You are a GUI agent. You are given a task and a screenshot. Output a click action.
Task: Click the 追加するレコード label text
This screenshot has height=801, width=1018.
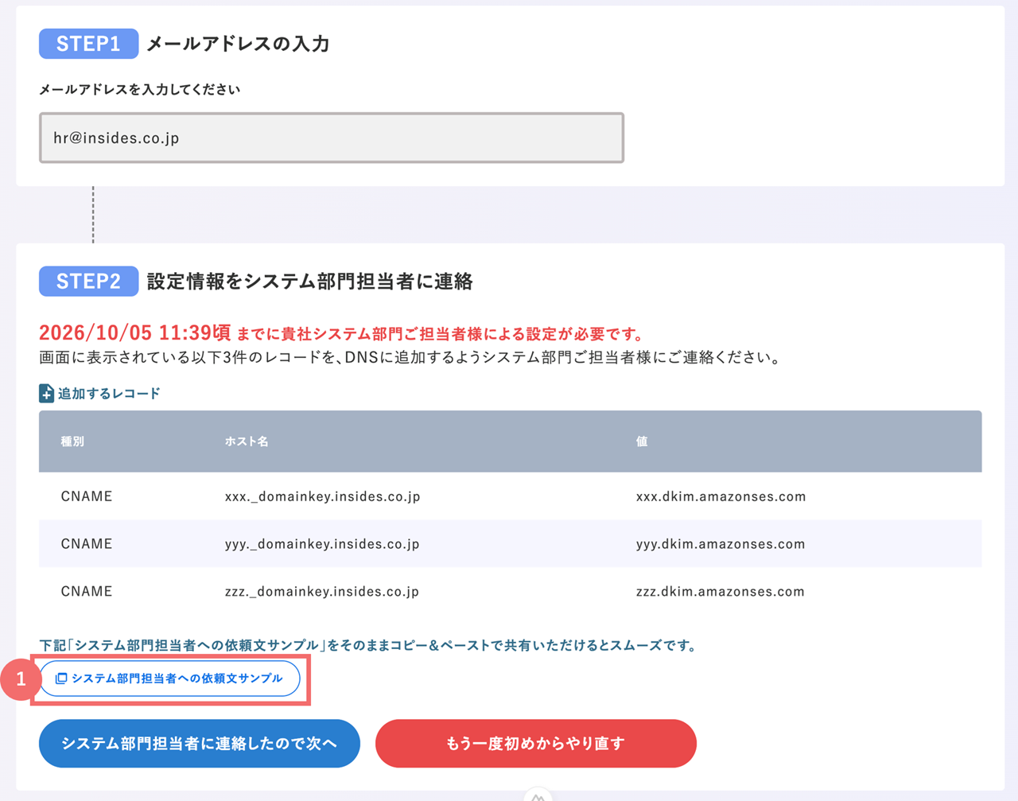[x=109, y=393]
